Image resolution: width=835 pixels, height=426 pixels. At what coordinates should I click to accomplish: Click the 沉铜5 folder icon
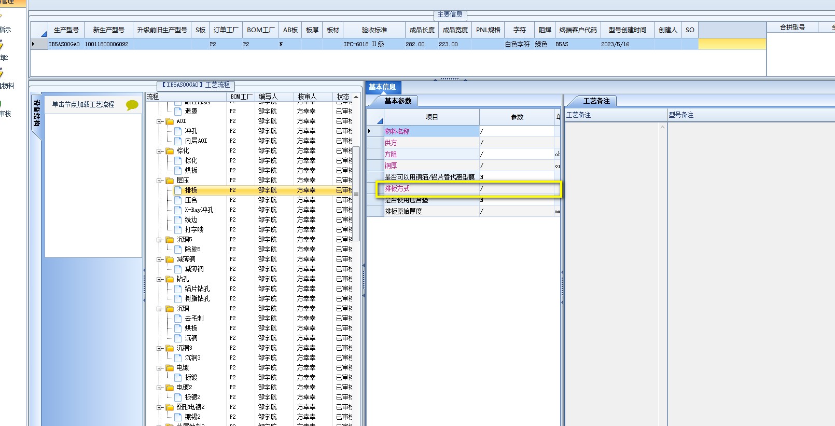(170, 240)
